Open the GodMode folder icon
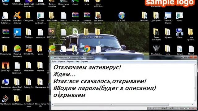 pyautogui.click(x=16, y=98)
